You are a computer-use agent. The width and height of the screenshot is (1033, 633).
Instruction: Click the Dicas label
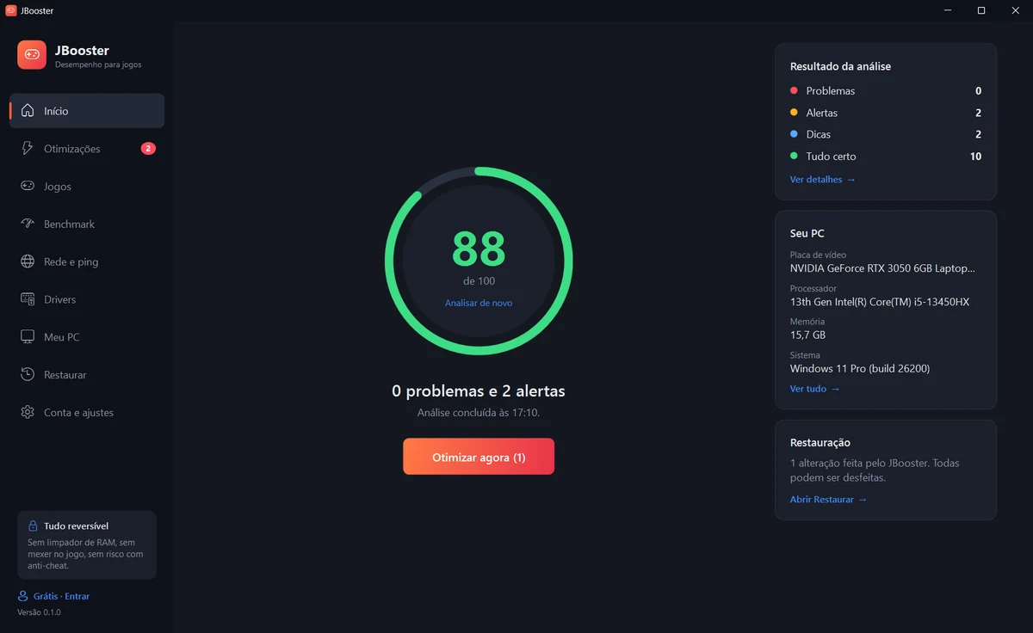click(x=819, y=134)
